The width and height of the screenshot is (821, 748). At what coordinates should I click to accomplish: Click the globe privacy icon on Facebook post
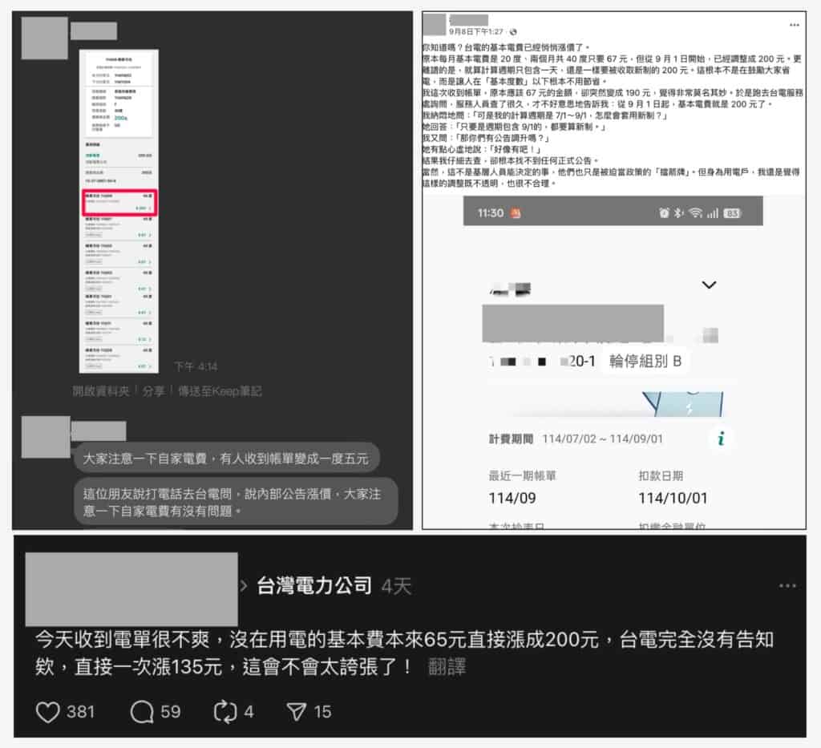(x=513, y=32)
